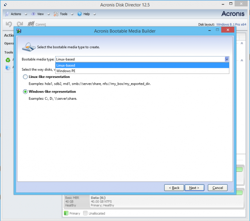Collapse the upper double-chevron panel section
This screenshot has height=221, width=250.
click(x=242, y=43)
